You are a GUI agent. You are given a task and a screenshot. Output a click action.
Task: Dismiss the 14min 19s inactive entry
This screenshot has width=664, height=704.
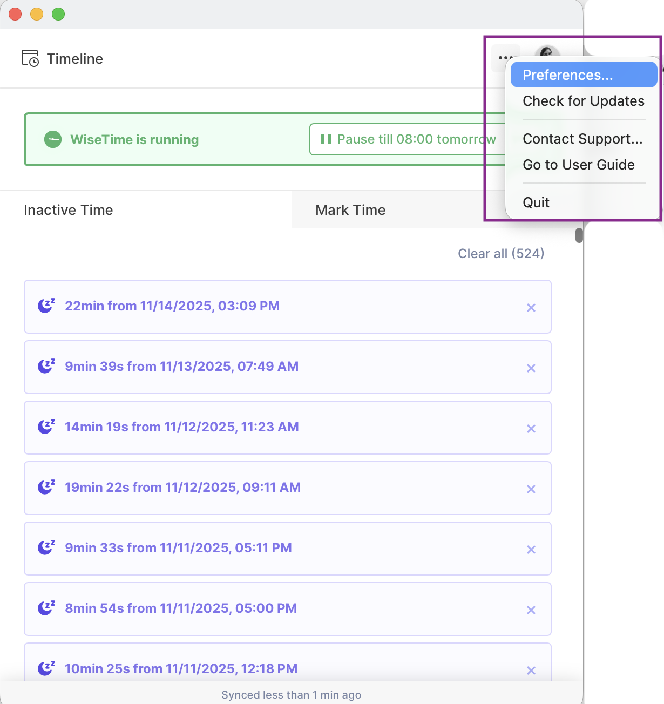[531, 429]
